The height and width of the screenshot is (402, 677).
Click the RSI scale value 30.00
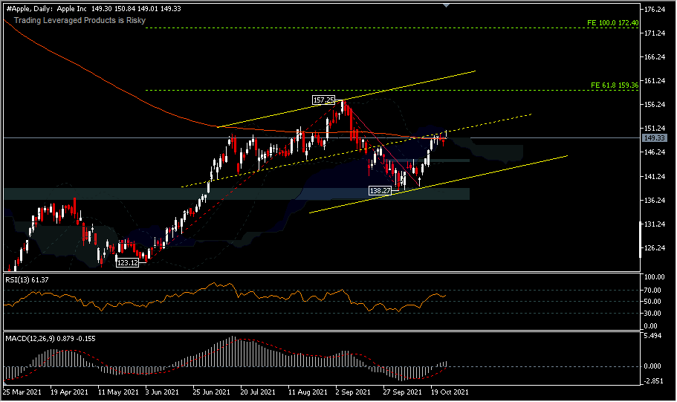pos(652,313)
